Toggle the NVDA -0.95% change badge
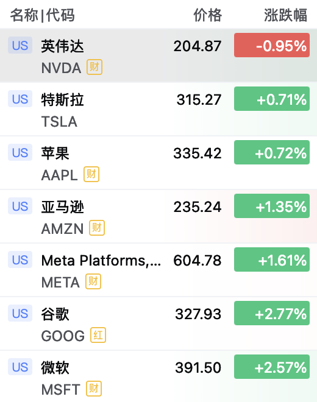This screenshot has height=402, width=317. click(272, 45)
